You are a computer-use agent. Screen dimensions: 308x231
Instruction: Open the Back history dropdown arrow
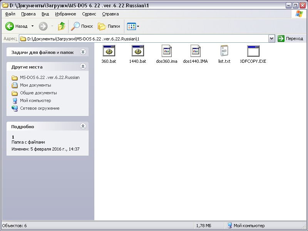33,26
